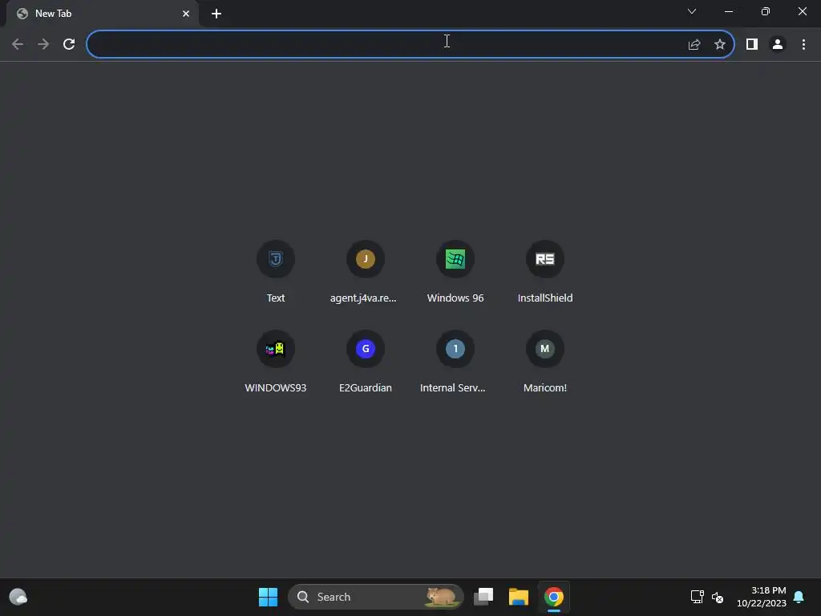
Task: Open the WINDOWS93 shortcut tile
Action: [276, 363]
